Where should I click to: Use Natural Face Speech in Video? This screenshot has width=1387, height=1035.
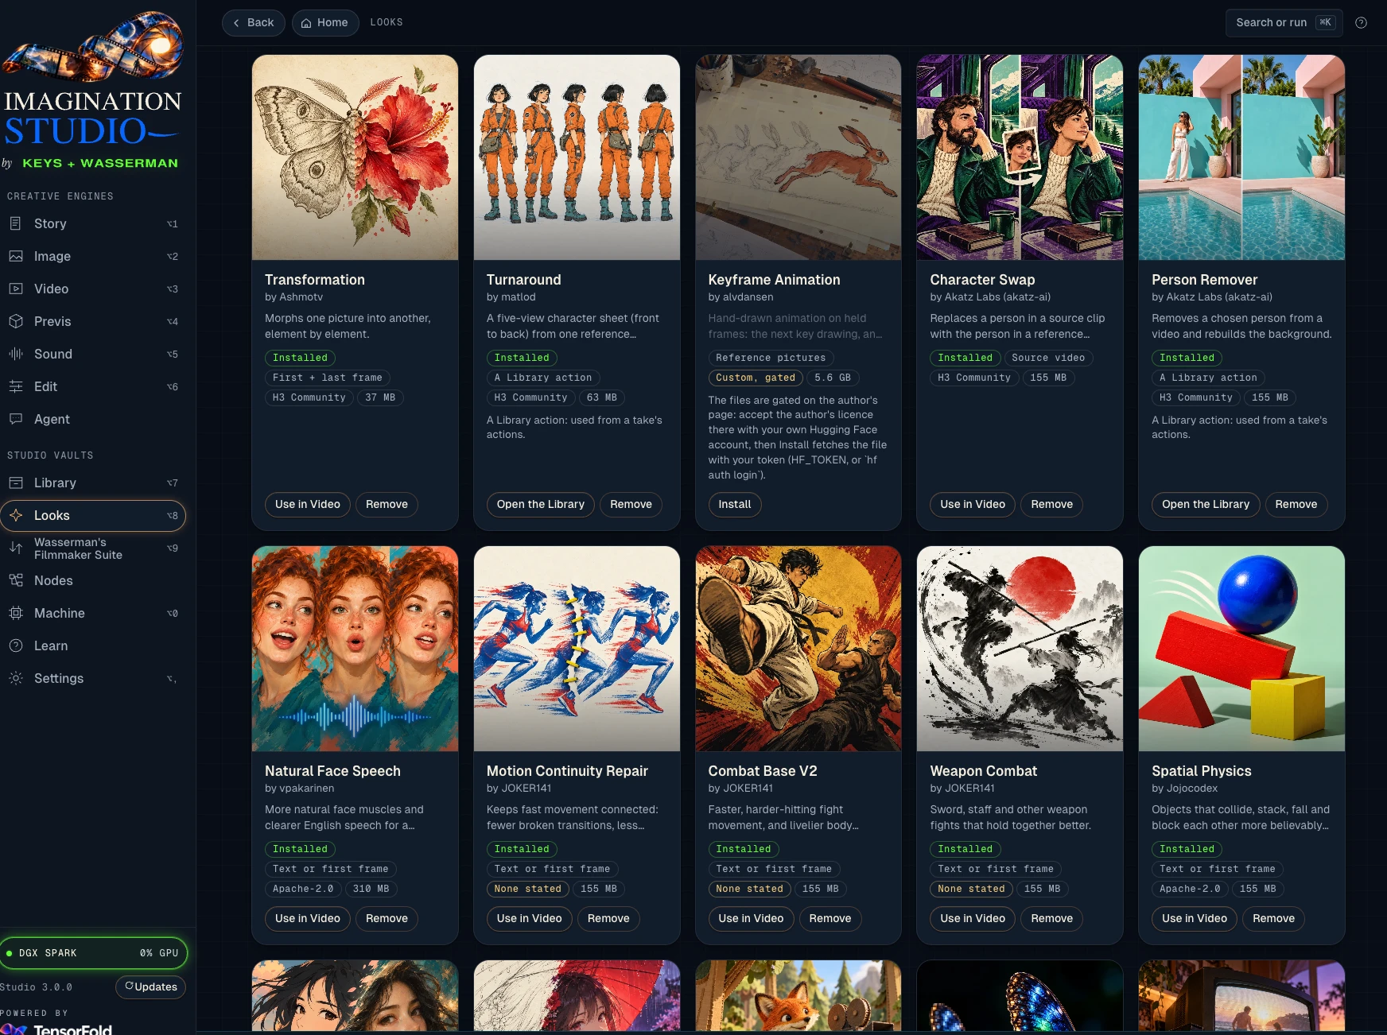(308, 918)
